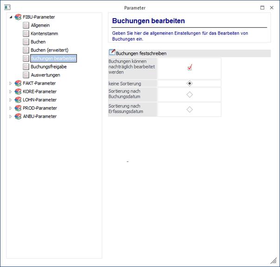The width and height of the screenshot is (280, 267).
Task: Open the Buchen (erweitert) entry
Action: pos(49,50)
